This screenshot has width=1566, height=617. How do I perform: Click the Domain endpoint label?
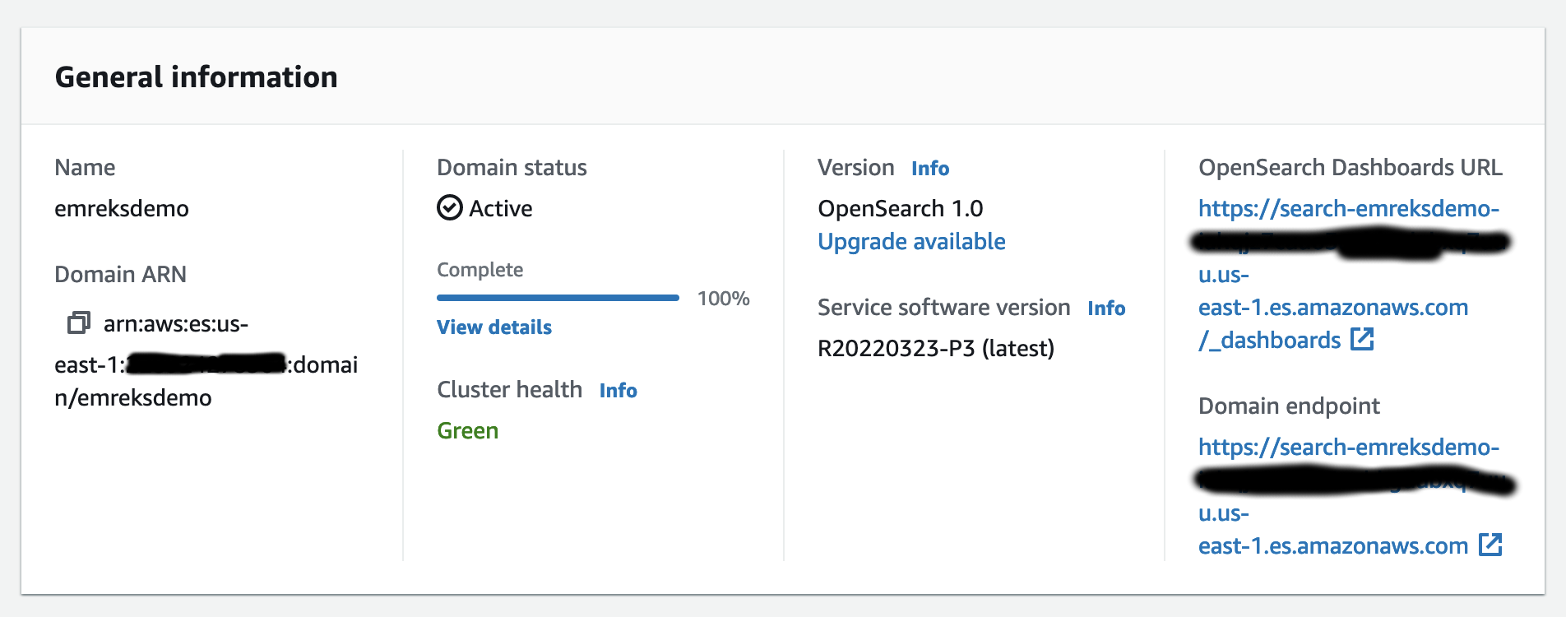tap(1289, 406)
